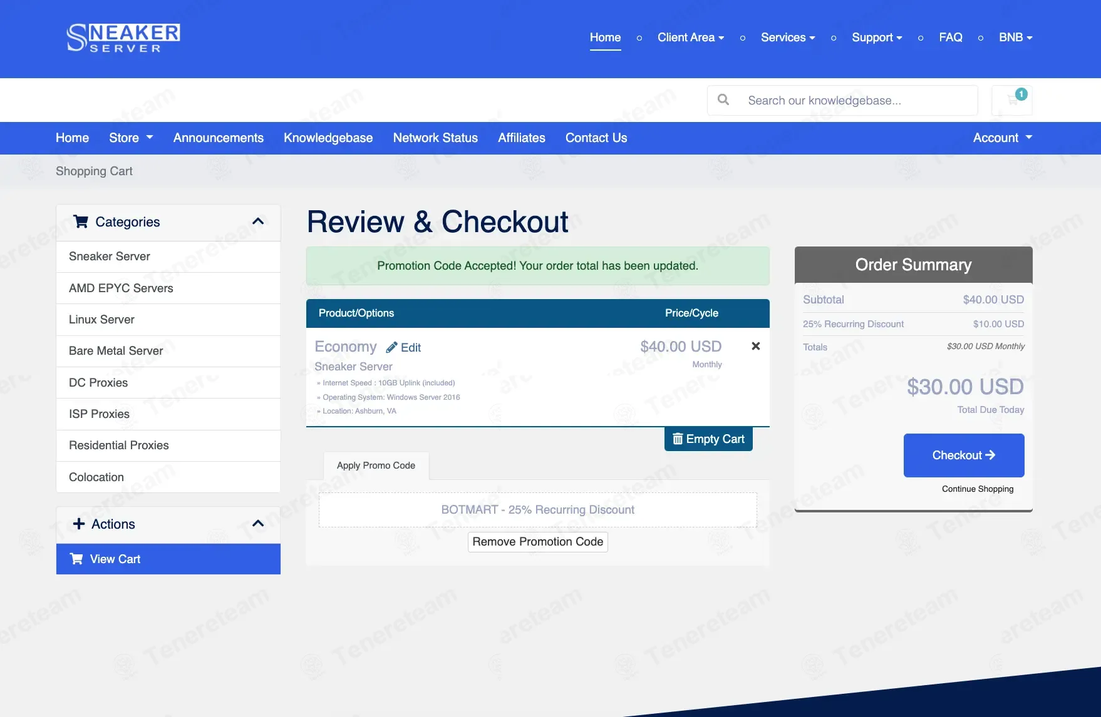The height and width of the screenshot is (717, 1101).
Task: Open the Services dropdown menu
Action: tap(788, 38)
